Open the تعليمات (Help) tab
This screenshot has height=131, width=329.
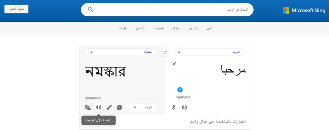(x=122, y=28)
